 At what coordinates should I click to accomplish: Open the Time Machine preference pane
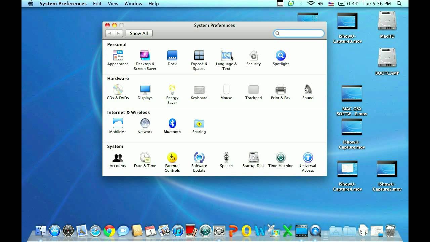[x=281, y=160]
